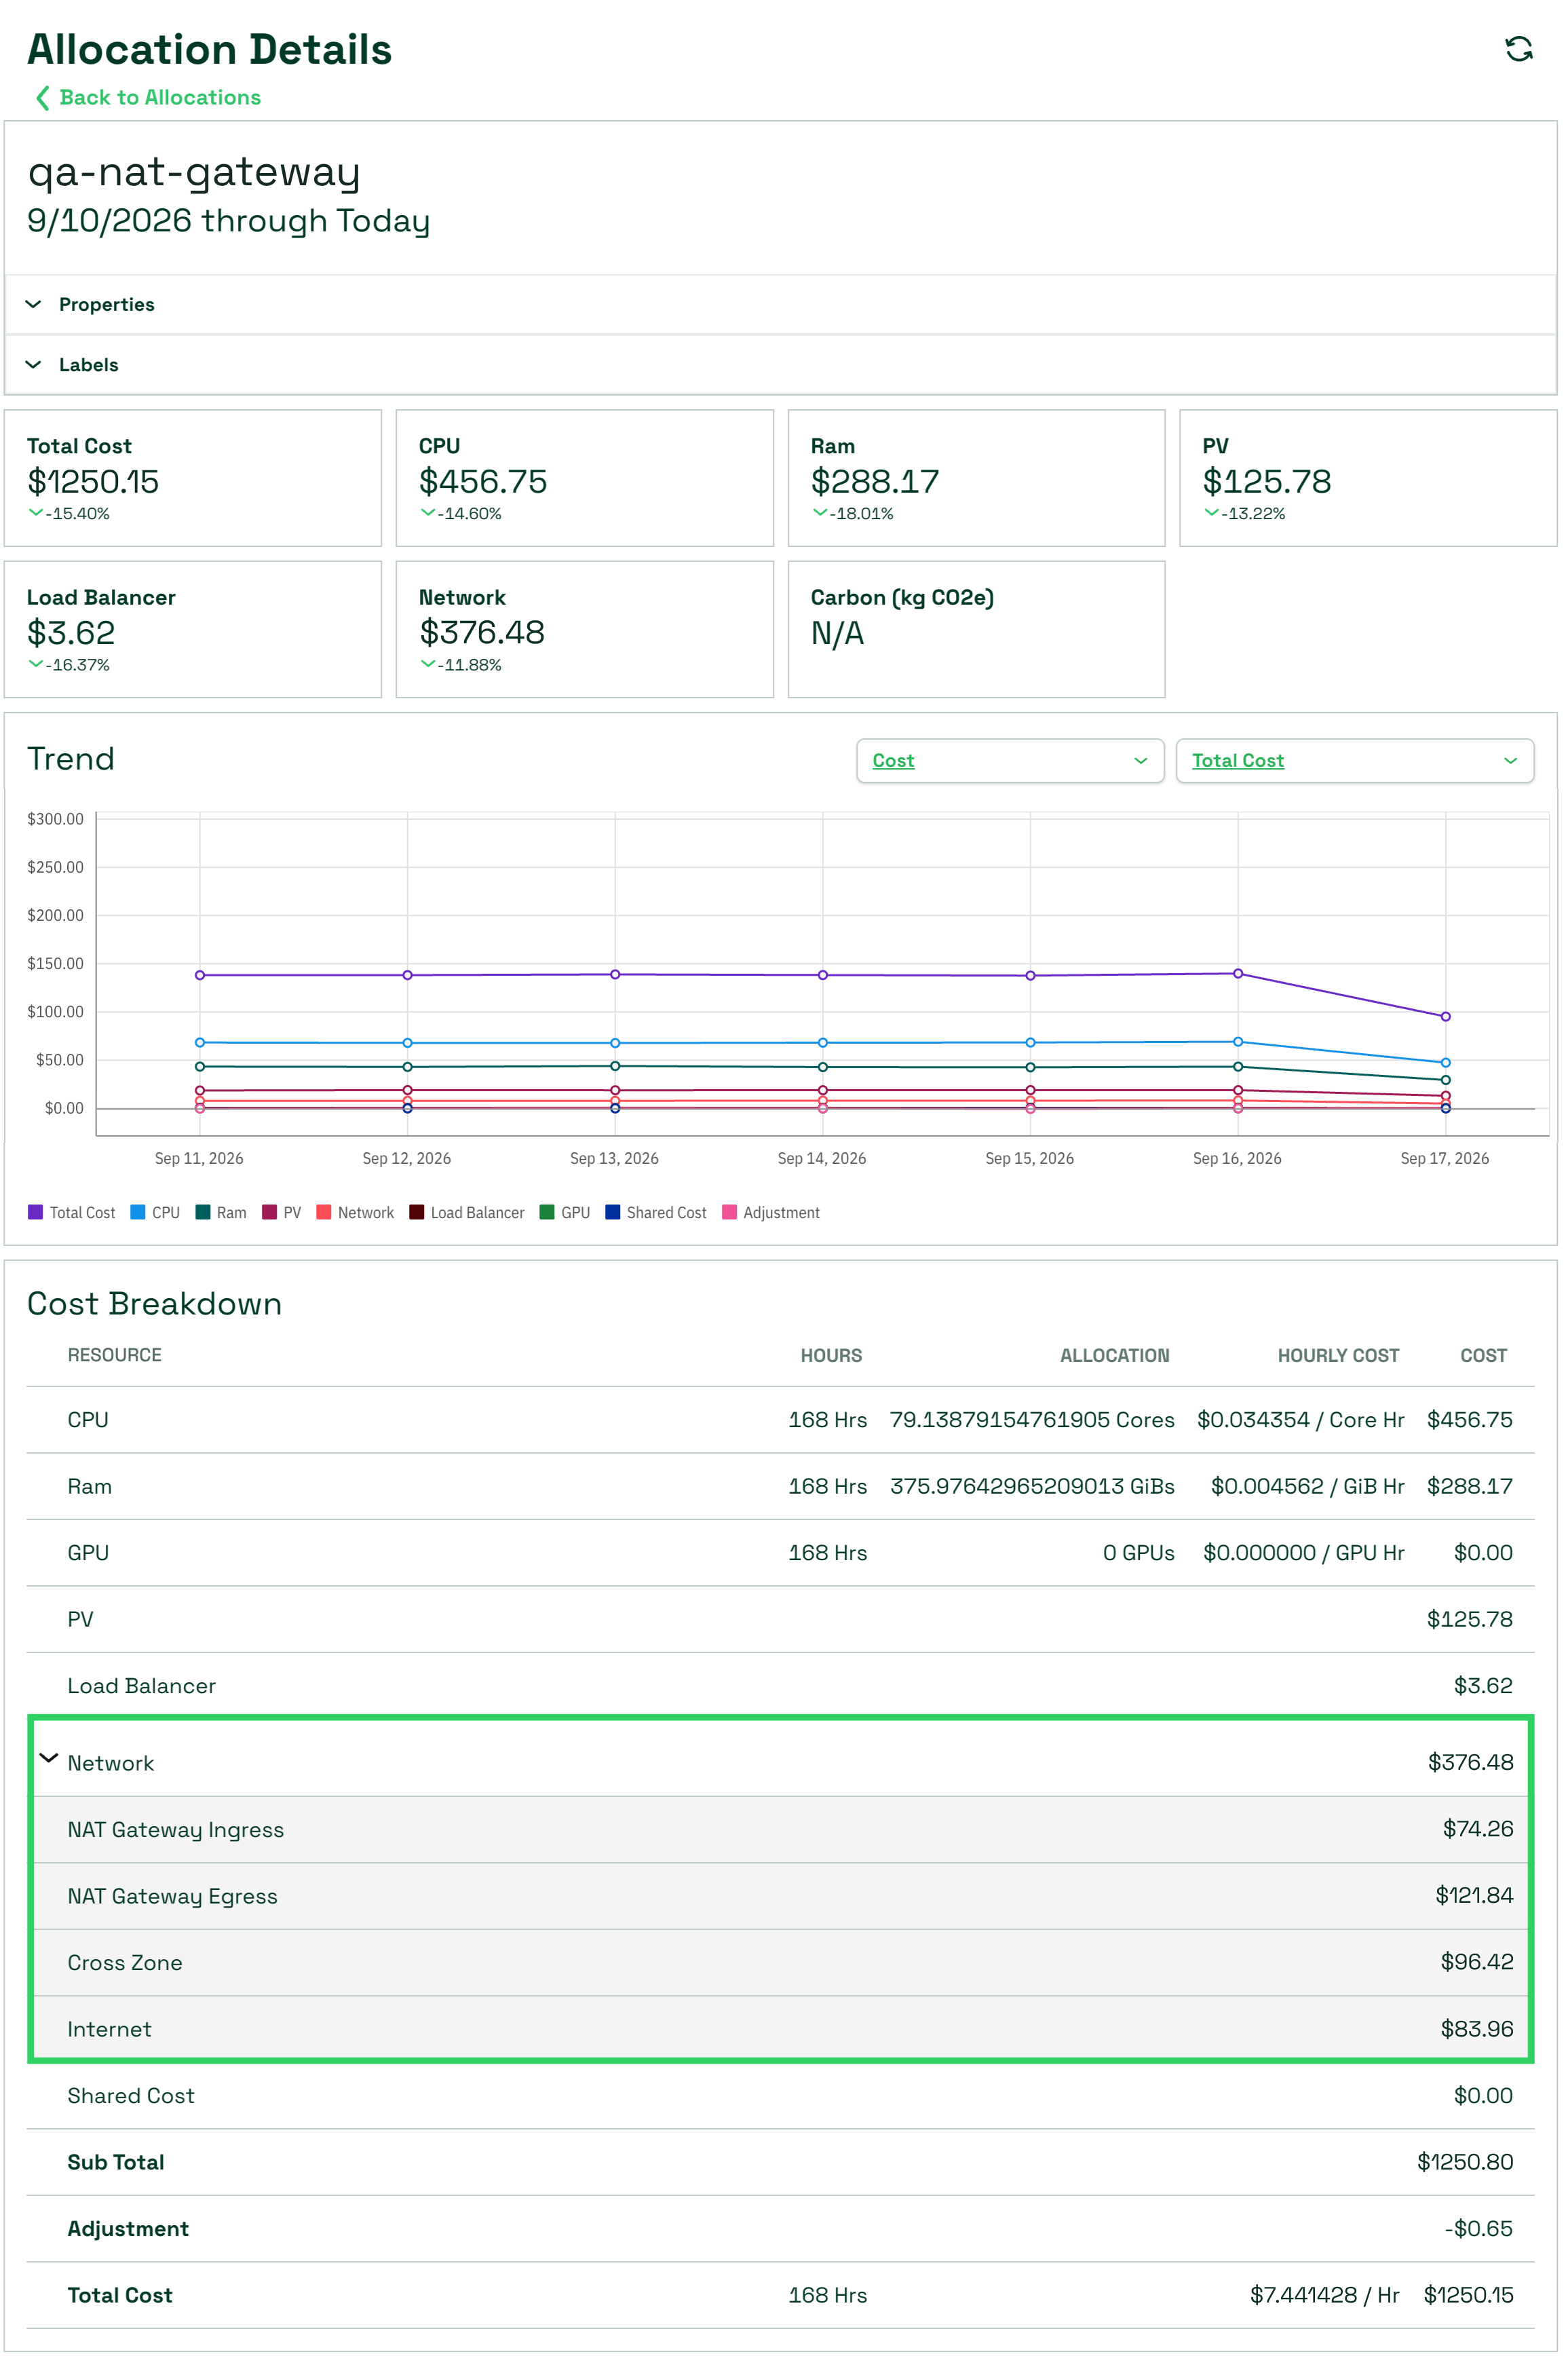Click the refresh icon at top right
The image size is (1568, 2367).
pos(1518,49)
